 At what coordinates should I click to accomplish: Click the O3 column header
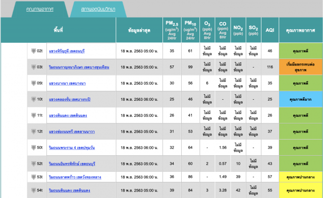(x=207, y=30)
